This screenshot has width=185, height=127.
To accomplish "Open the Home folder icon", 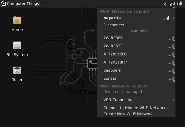I will click(x=17, y=20).
